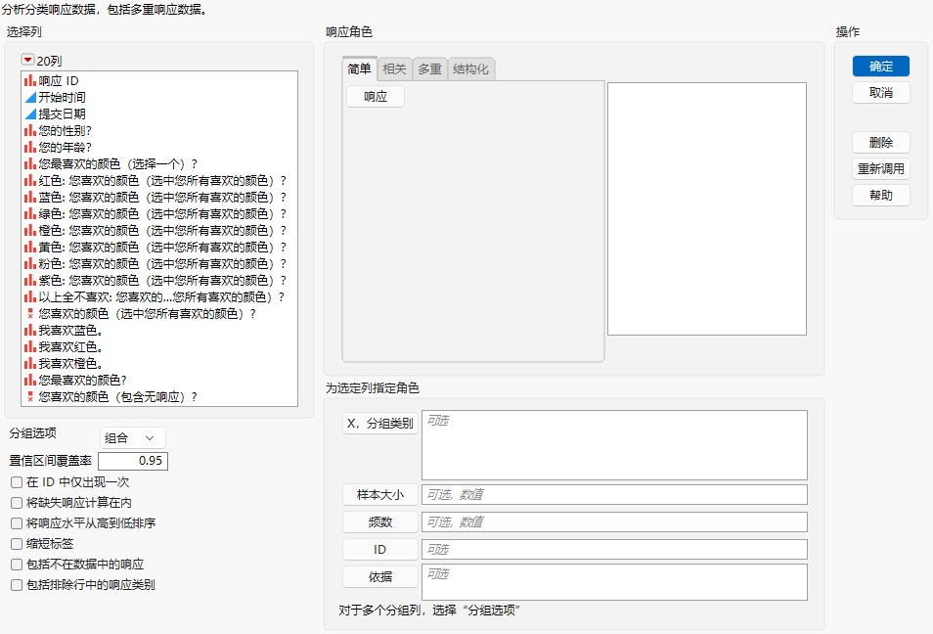Click the icon beside 您最喜欢的颜色（选择一个）?

pyautogui.click(x=29, y=163)
